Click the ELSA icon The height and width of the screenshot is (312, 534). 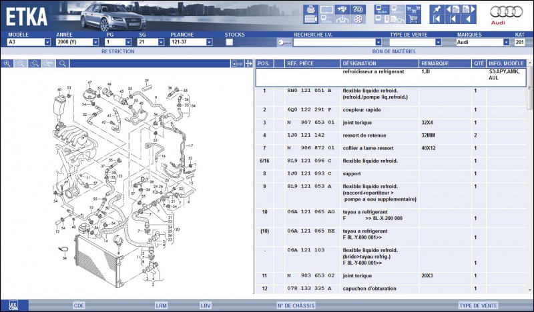coord(382,9)
